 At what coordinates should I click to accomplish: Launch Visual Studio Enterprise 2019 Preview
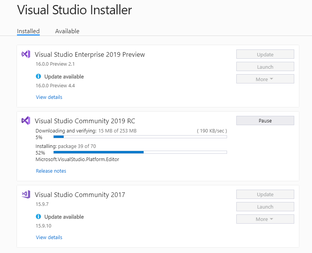click(265, 67)
